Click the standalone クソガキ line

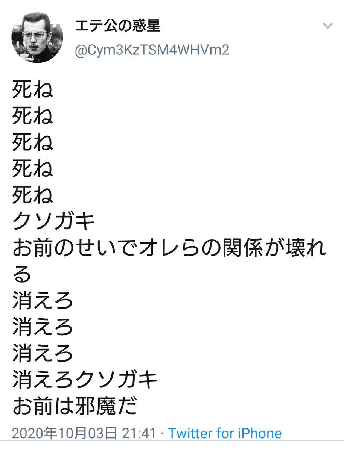53,222
